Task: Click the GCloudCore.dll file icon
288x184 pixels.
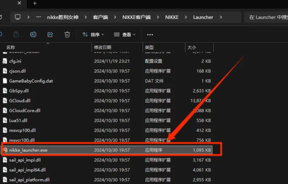Action: pyautogui.click(x=5, y=111)
